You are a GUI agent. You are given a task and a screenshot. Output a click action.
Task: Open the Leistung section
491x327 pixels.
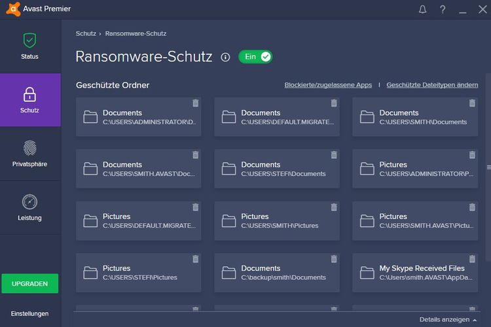[x=29, y=207]
